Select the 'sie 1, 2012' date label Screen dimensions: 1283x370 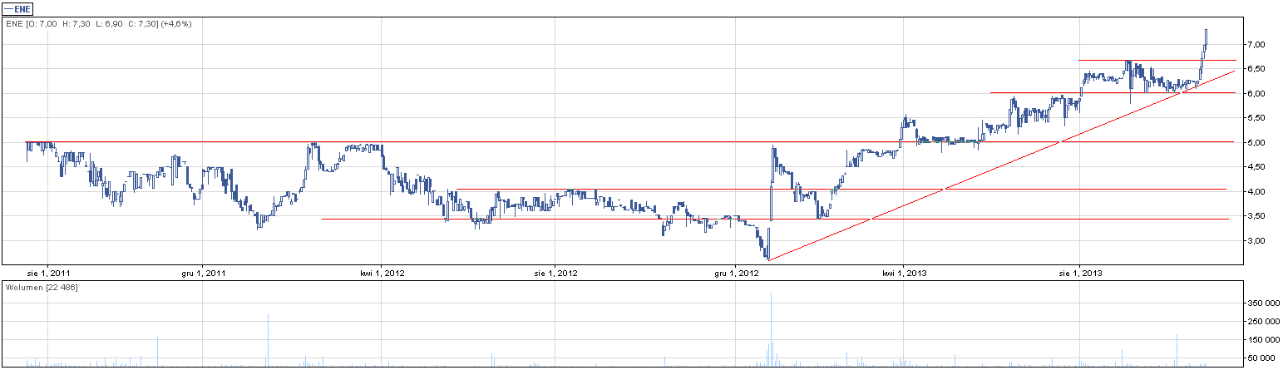tap(555, 273)
